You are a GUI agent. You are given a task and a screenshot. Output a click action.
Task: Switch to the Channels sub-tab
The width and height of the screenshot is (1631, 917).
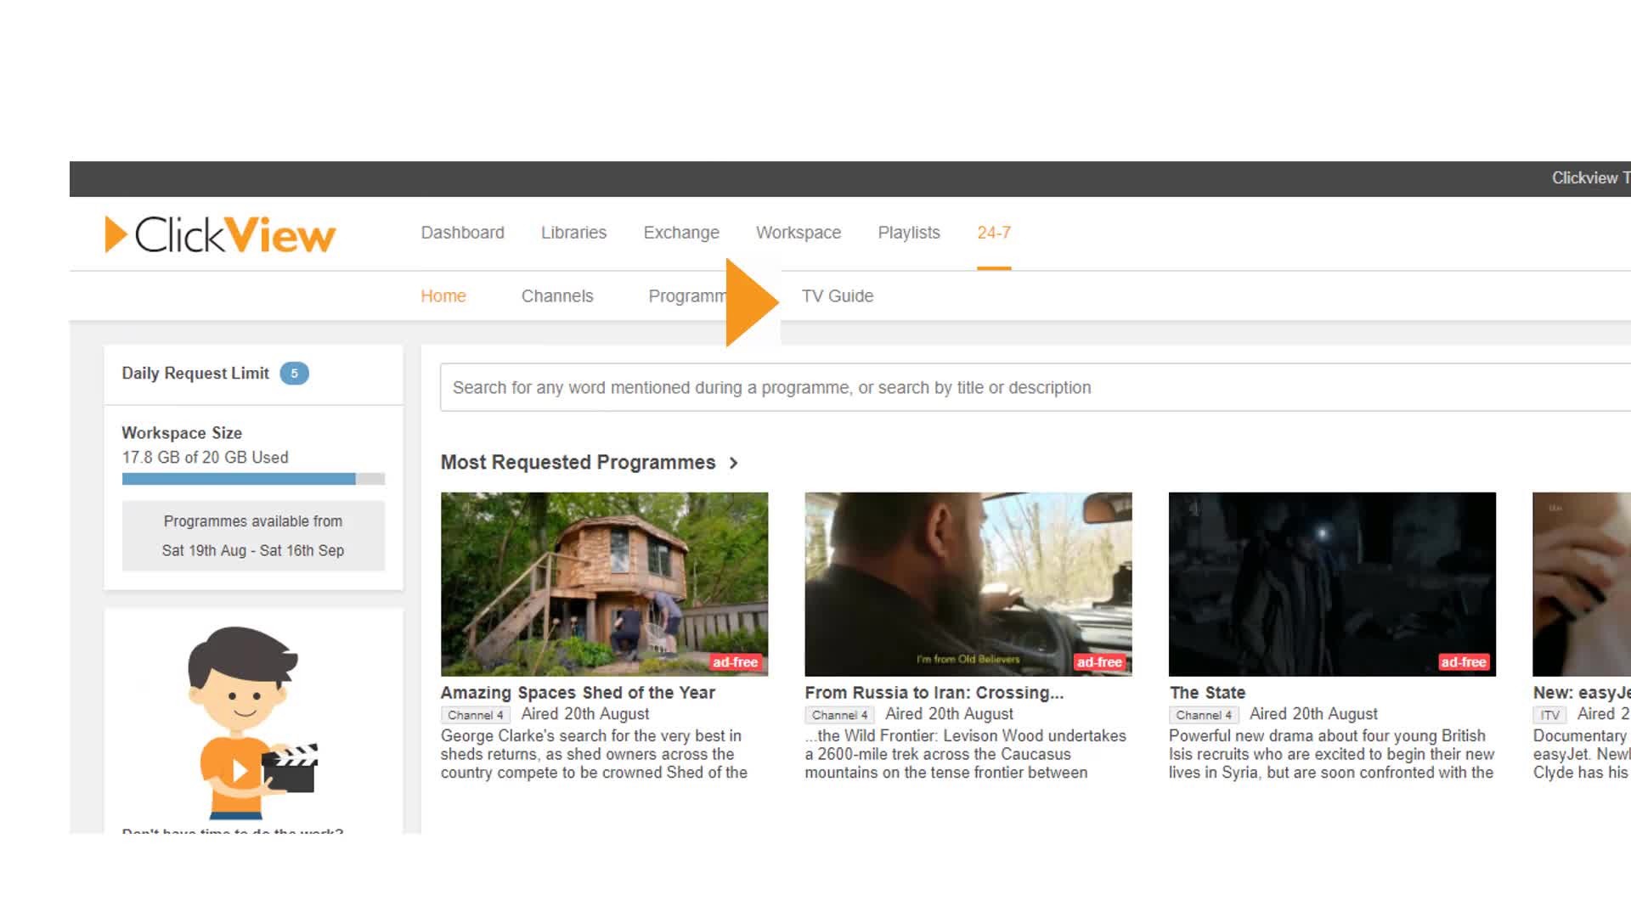[x=557, y=296]
